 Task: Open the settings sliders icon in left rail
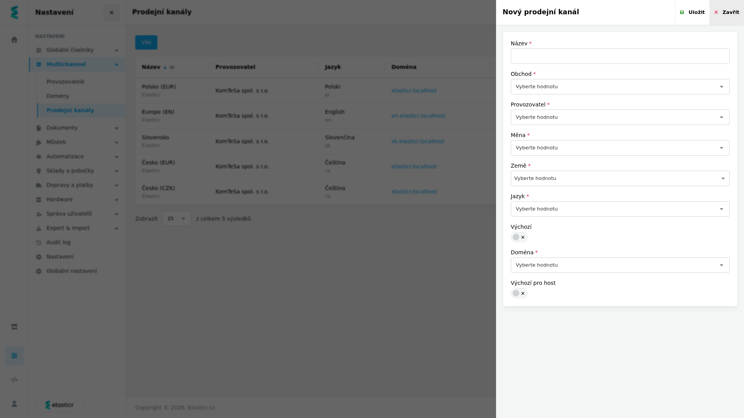(x=14, y=356)
